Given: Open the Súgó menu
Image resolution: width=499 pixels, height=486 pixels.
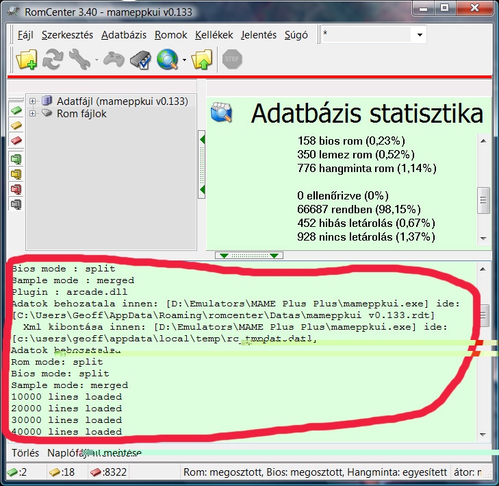Looking at the screenshot, I should 296,35.
